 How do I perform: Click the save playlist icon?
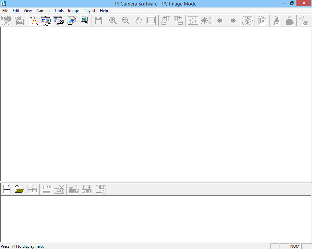tap(32, 189)
